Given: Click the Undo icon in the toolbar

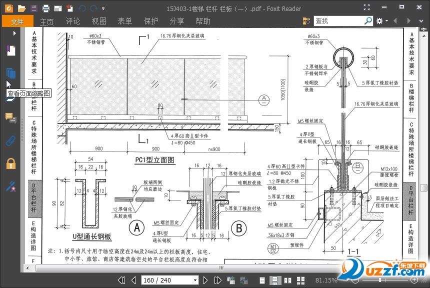Looking at the screenshot, I should click(x=82, y=8).
